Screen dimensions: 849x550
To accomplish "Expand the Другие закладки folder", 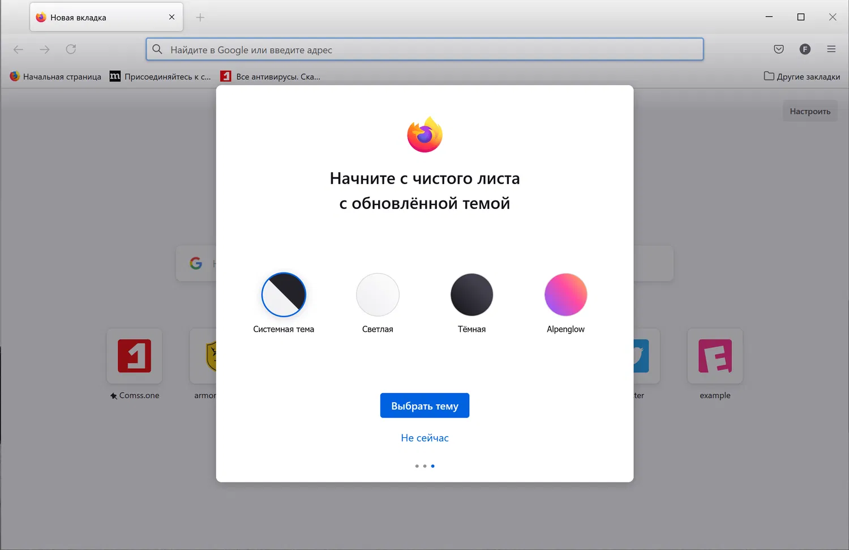I will pos(802,76).
